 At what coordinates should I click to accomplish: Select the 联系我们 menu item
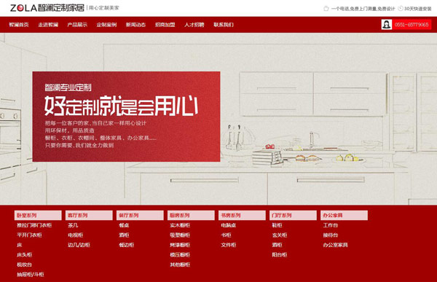pos(224,25)
